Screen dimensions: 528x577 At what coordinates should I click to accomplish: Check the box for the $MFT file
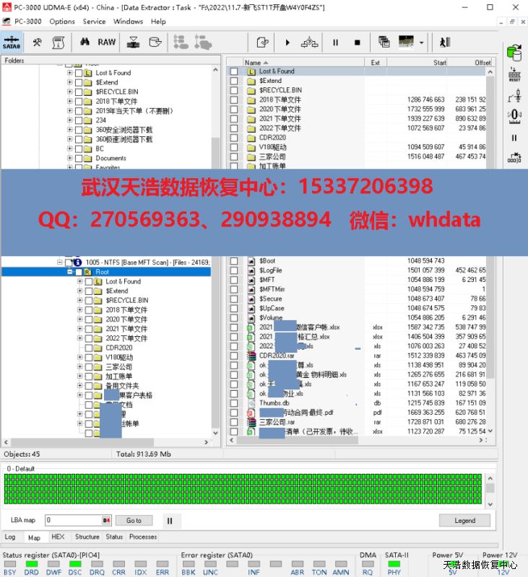233,280
